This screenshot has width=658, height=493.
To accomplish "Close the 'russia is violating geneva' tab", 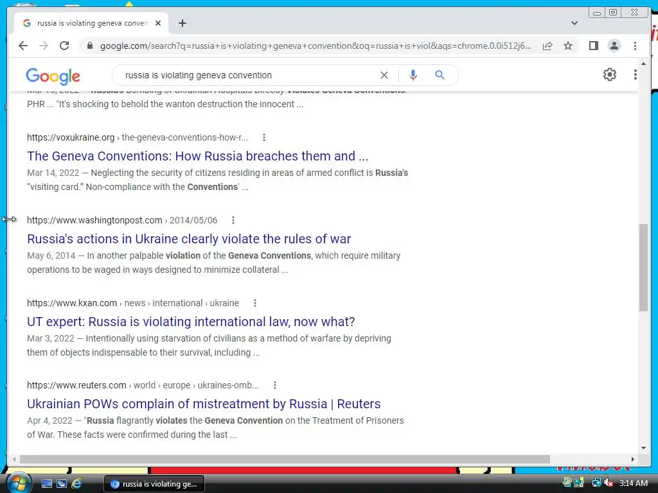I will [x=158, y=23].
